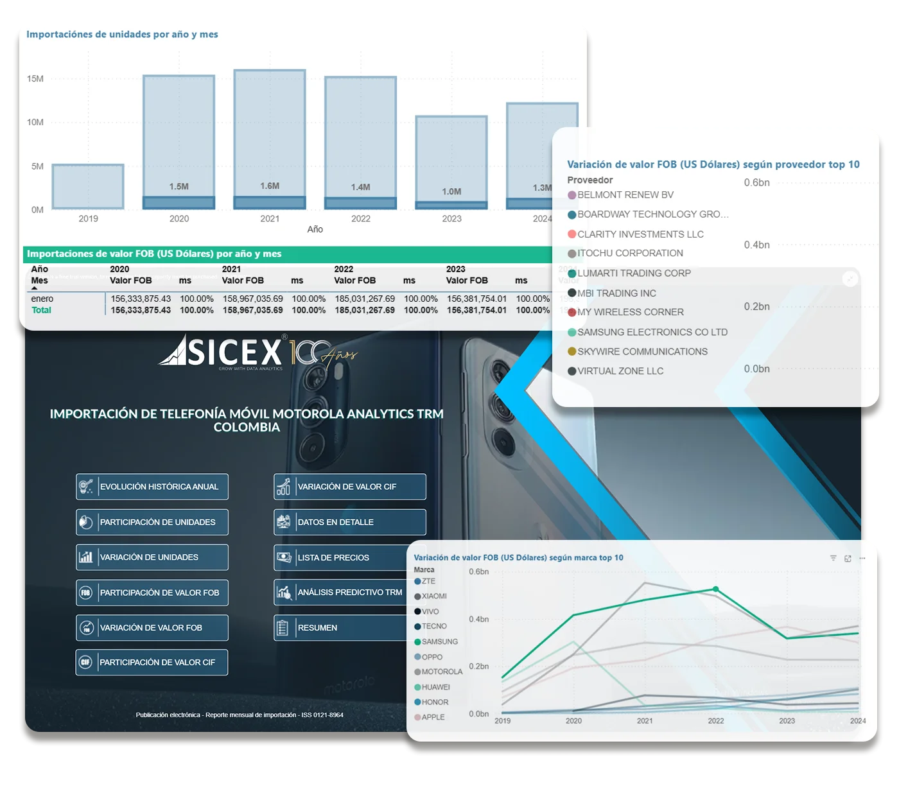Click the money icon for LISTA DE PRECIOS
This screenshot has width=899, height=791.
click(283, 557)
